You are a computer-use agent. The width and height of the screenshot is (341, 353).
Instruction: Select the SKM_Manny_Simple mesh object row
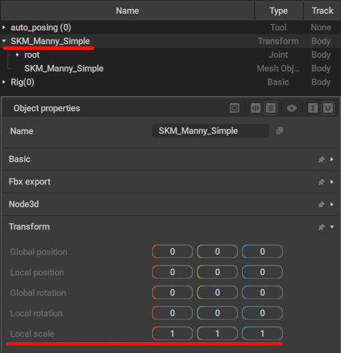pos(170,68)
